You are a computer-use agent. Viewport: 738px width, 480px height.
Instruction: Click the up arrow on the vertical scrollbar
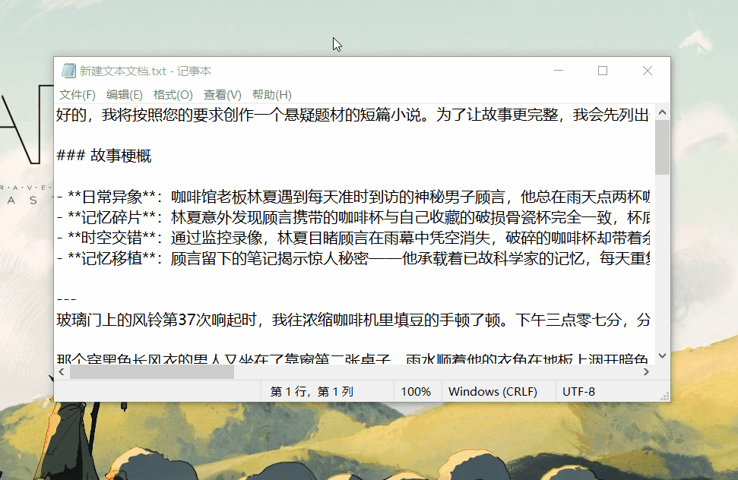pyautogui.click(x=661, y=113)
